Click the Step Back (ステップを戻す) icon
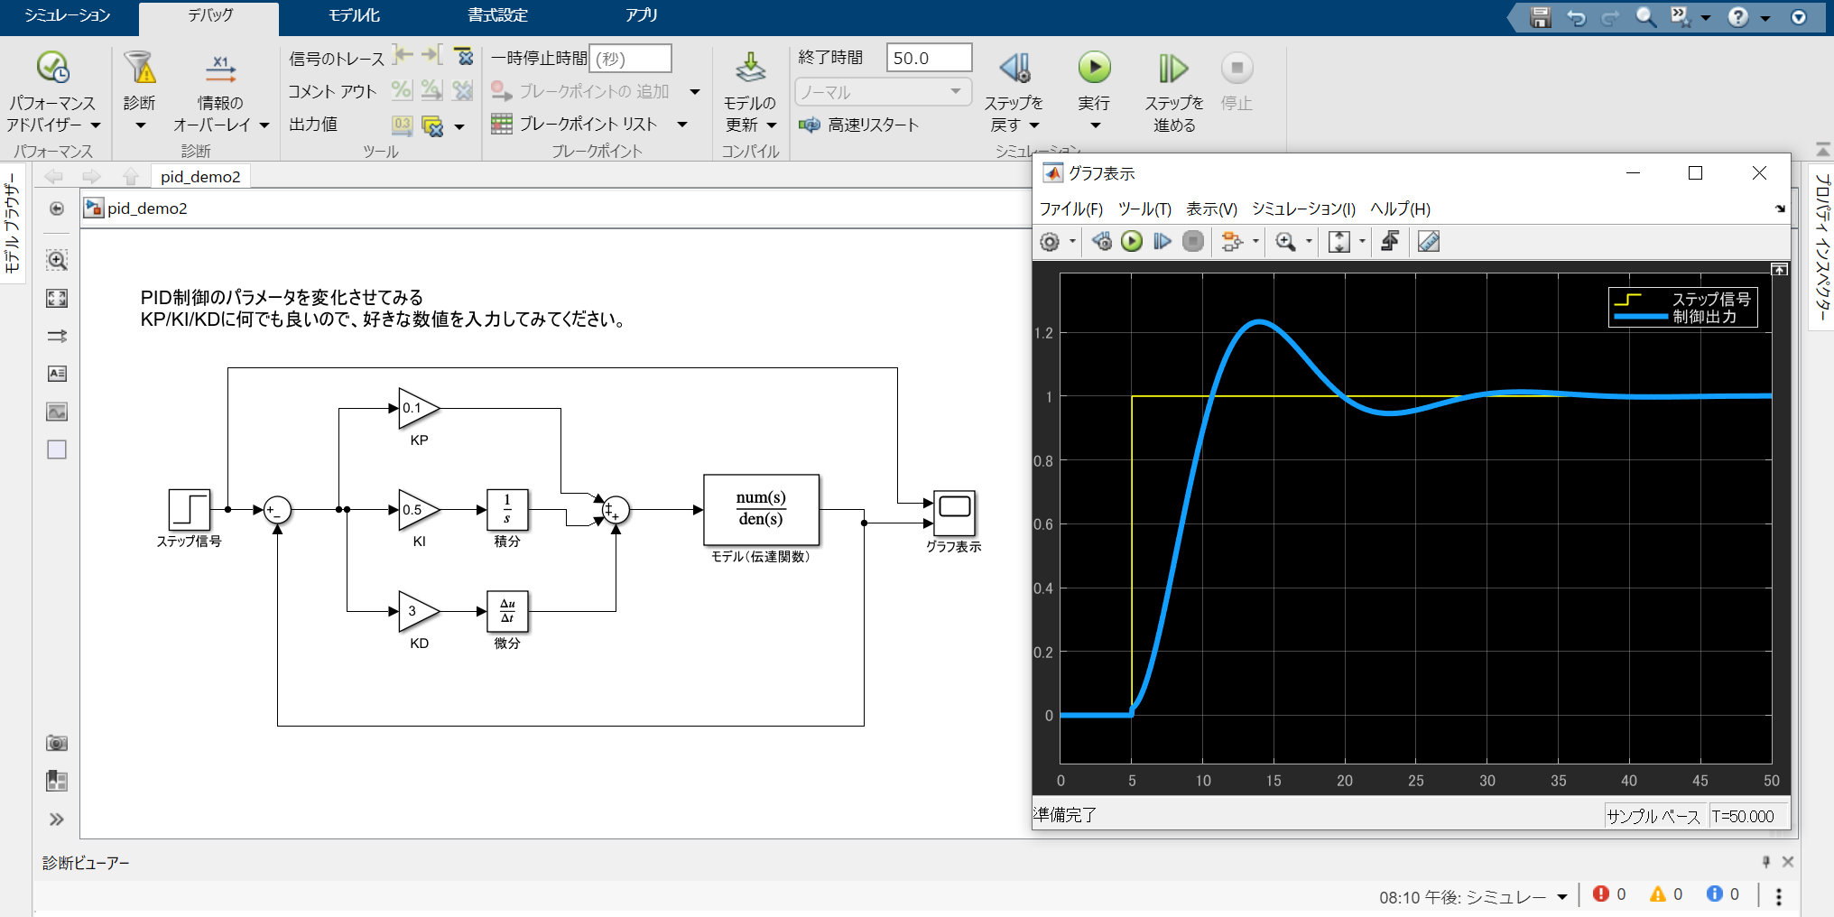 [x=1014, y=68]
